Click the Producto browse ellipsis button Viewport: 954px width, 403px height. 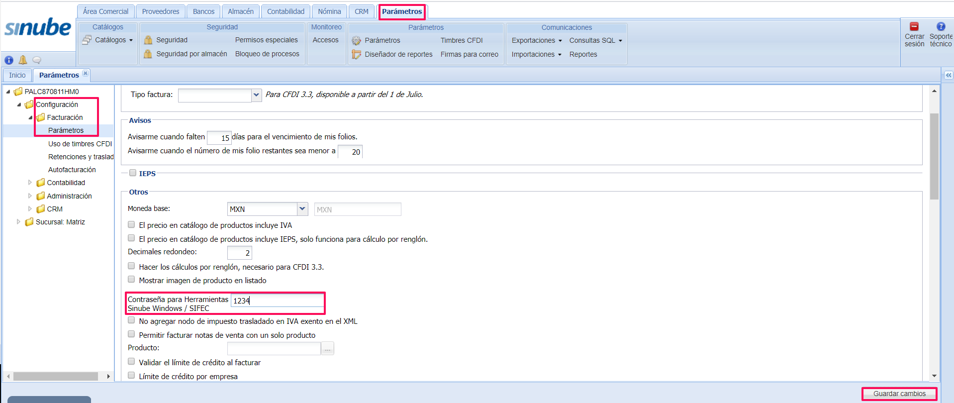(x=327, y=349)
